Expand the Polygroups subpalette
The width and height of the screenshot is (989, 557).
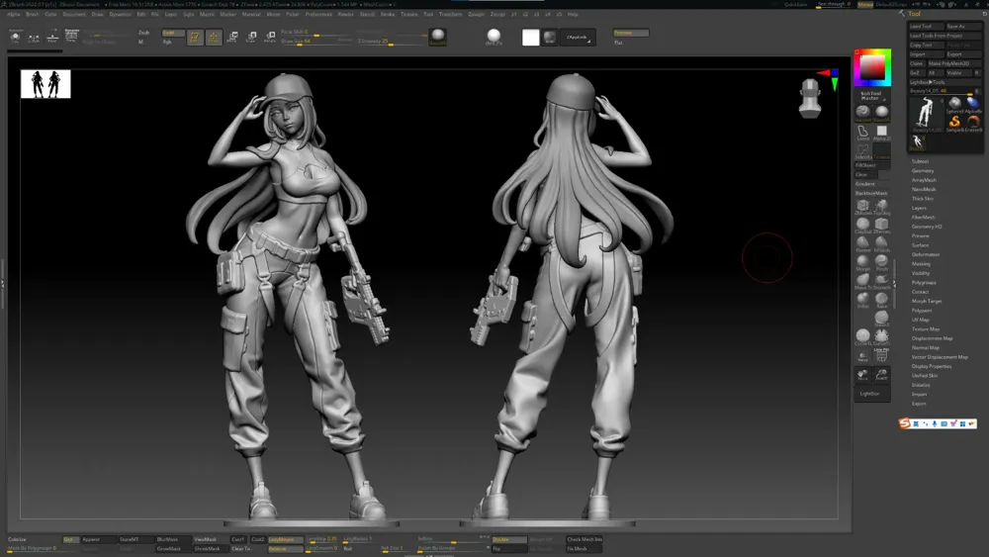click(x=924, y=283)
